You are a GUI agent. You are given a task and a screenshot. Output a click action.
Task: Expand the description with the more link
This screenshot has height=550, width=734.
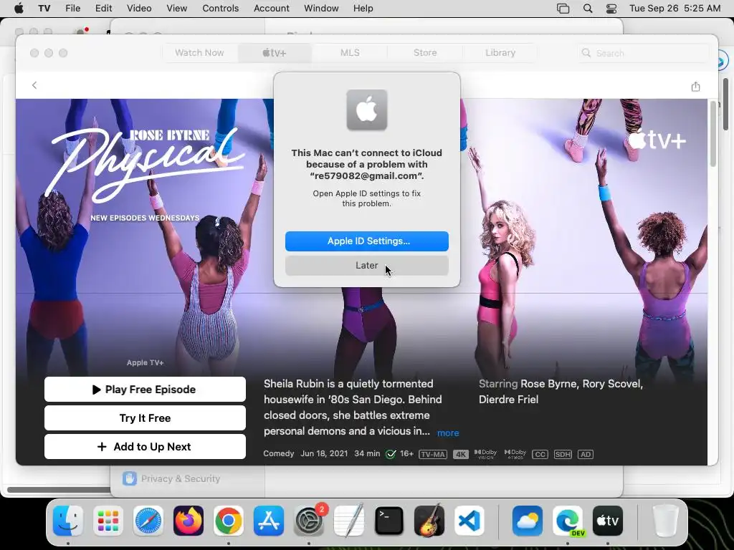coord(447,433)
